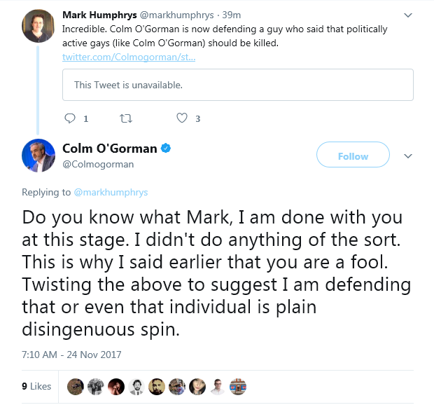Open Mark Humphrys' profile picture
The height and width of the screenshot is (405, 434).
pyautogui.click(x=38, y=26)
